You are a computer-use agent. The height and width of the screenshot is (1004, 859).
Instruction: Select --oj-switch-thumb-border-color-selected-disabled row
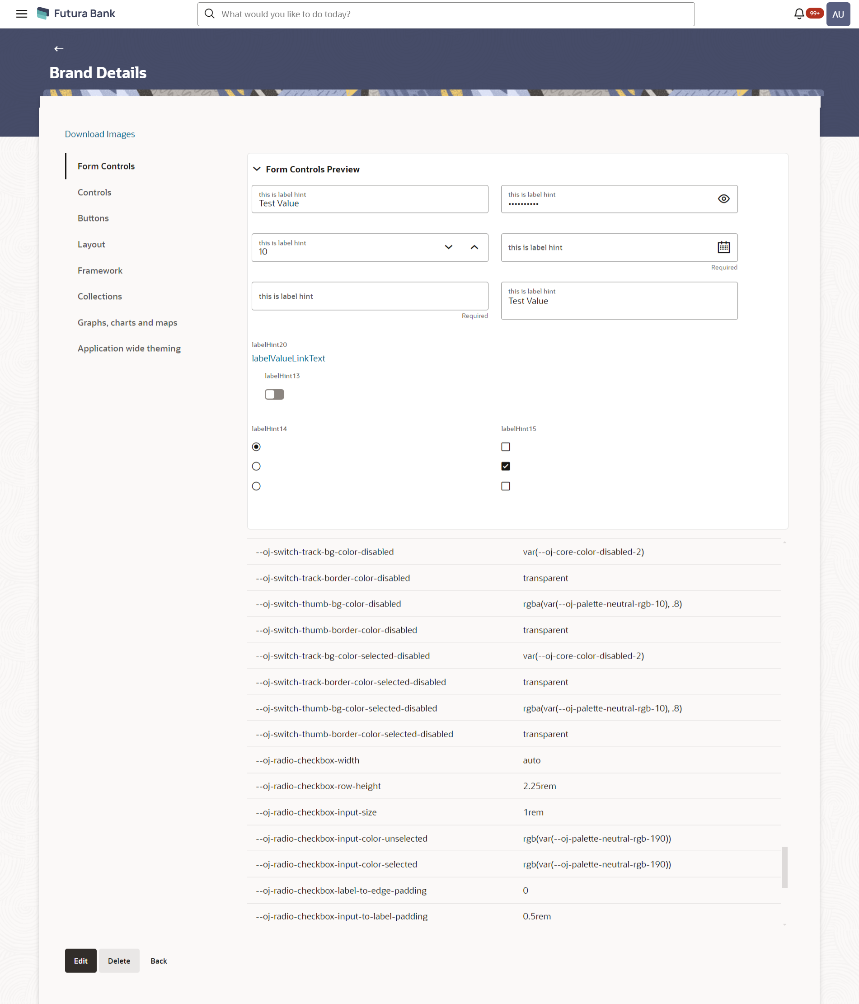point(514,734)
